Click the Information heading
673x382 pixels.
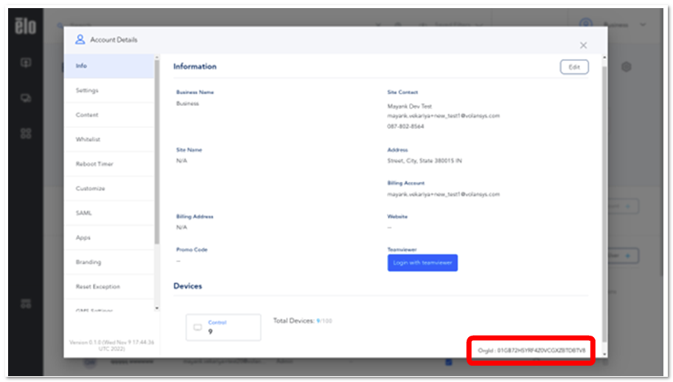(x=195, y=66)
